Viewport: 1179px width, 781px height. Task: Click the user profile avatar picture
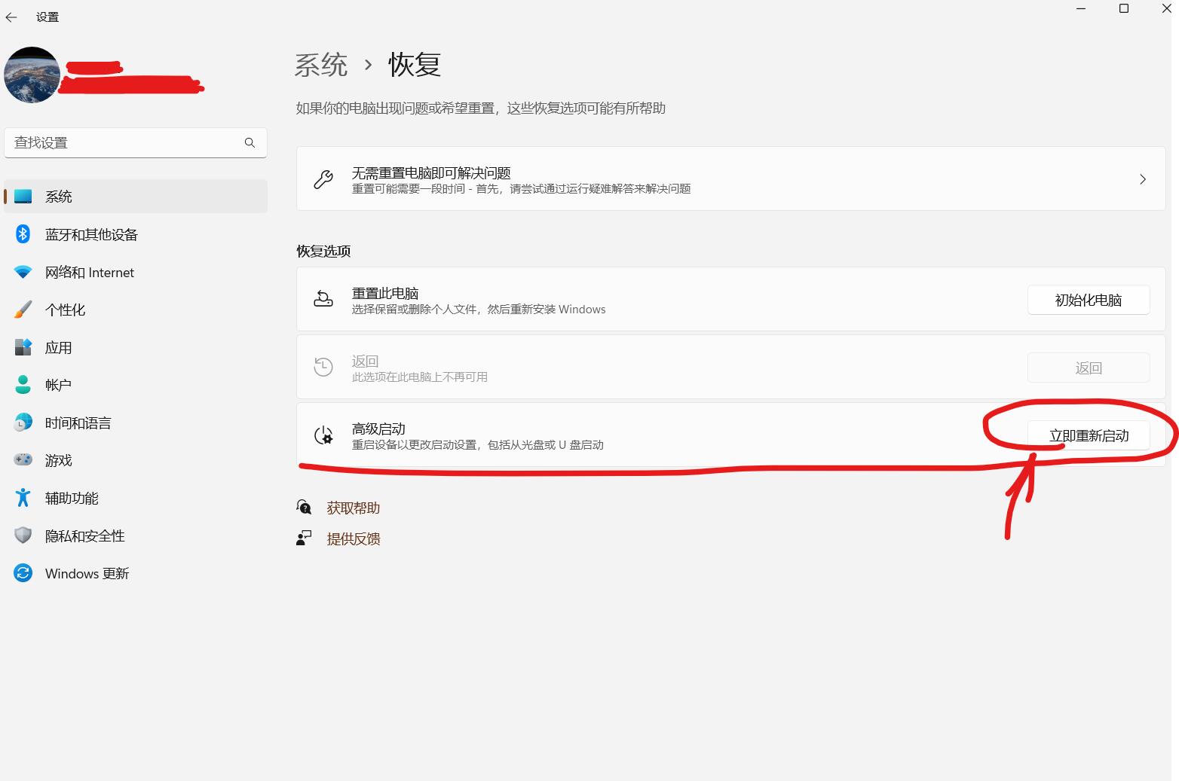(32, 75)
